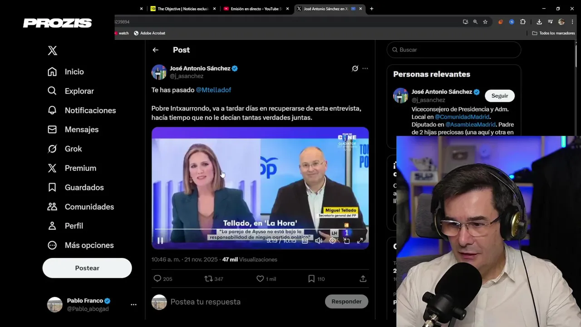Open avatar in Personas relevantes
Screen dimensions: 581x327
pyautogui.click(x=400, y=95)
